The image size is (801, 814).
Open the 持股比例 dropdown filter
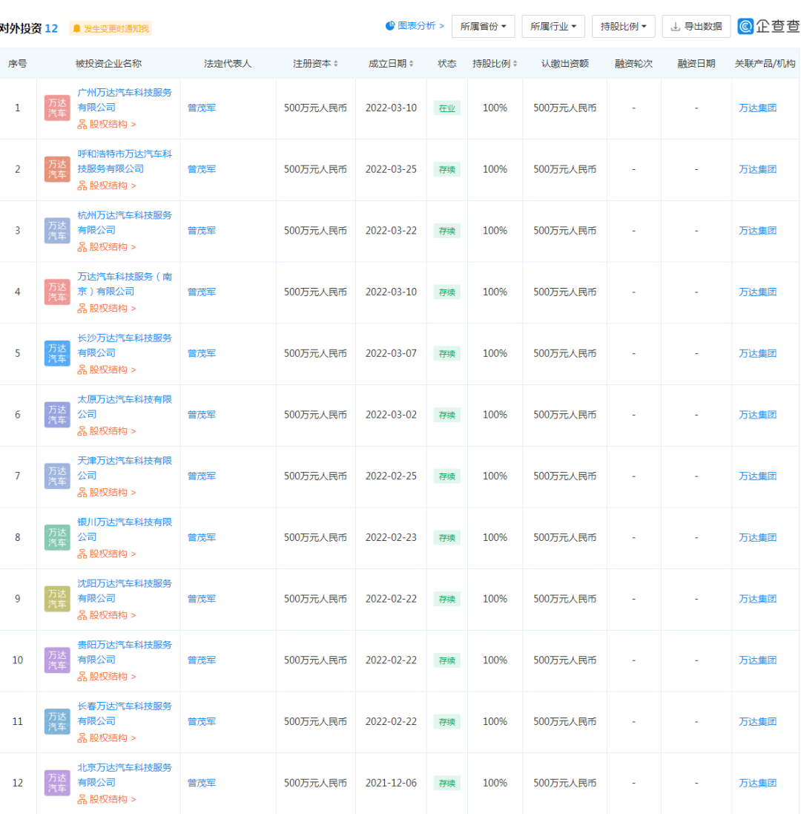point(623,26)
